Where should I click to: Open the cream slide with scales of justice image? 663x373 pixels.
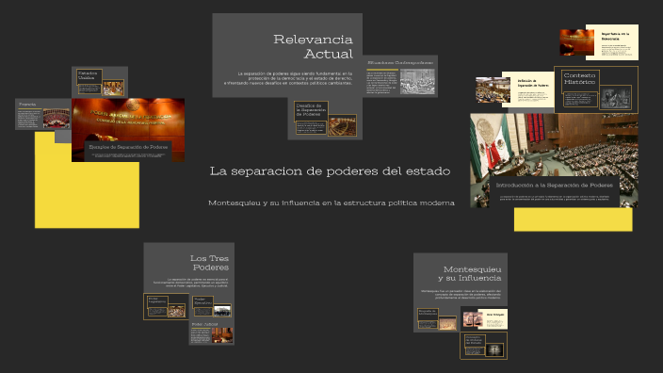pyautogui.click(x=484, y=319)
